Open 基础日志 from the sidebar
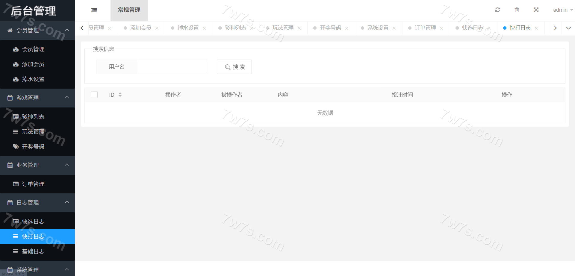The image size is (575, 276). [x=33, y=251]
